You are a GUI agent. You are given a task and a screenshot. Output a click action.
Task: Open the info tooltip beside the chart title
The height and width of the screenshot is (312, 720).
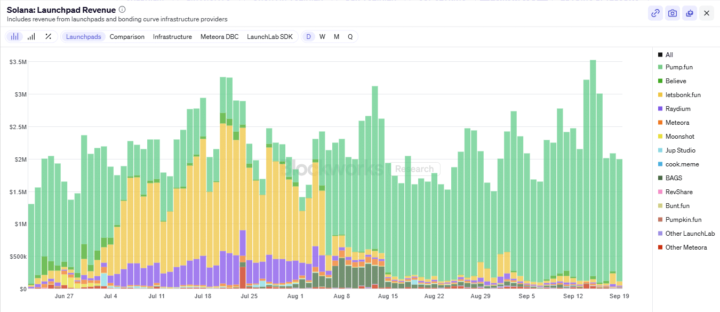[x=122, y=10]
